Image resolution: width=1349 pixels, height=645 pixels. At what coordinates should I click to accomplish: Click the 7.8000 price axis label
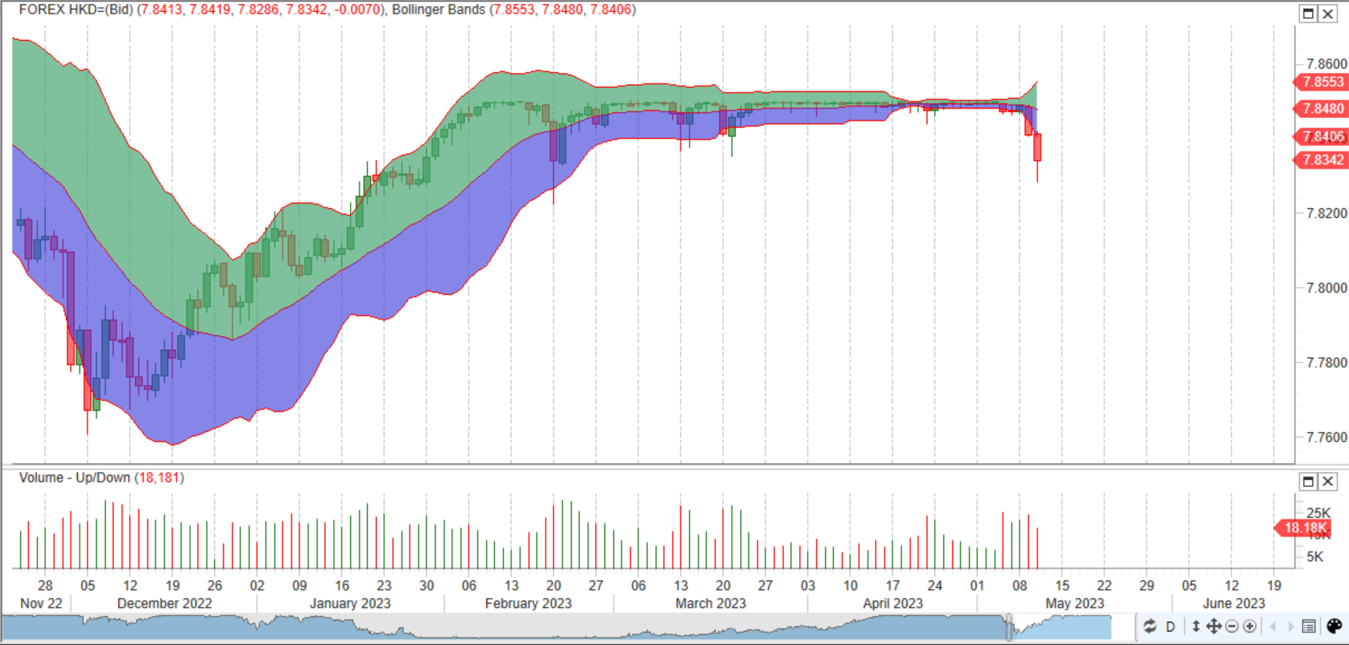pyautogui.click(x=1327, y=288)
